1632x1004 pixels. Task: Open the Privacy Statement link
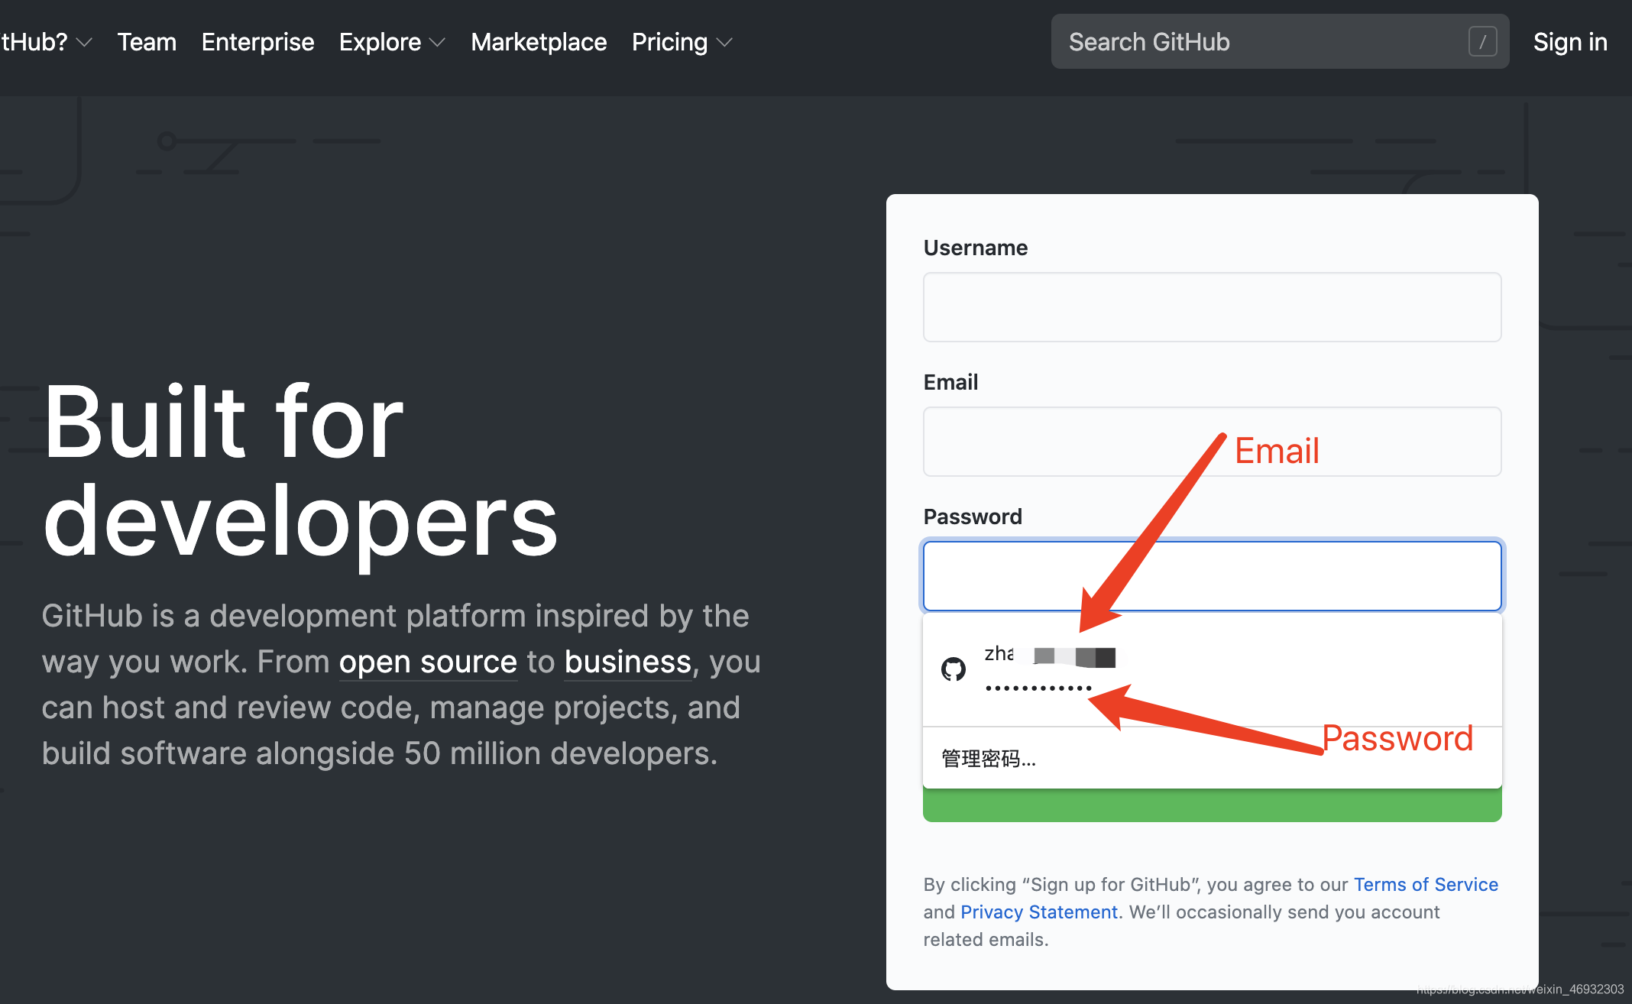[x=1039, y=912]
